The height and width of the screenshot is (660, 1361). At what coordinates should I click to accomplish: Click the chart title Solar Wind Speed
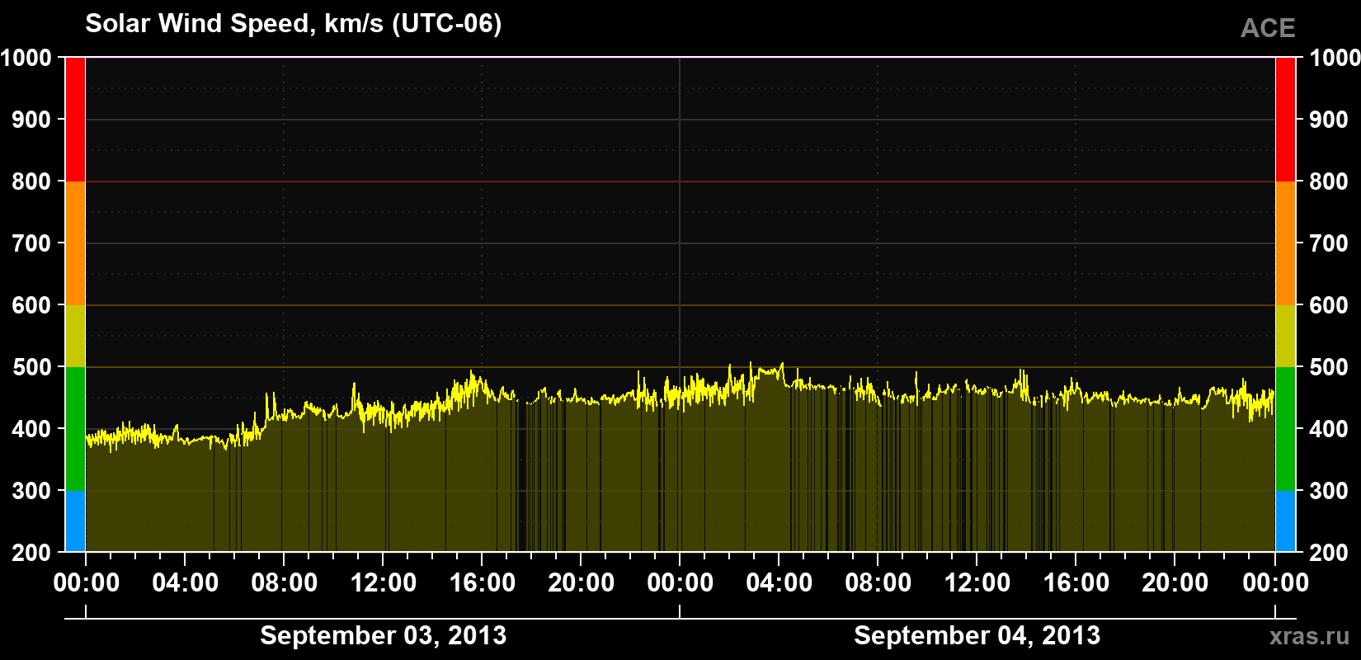pyautogui.click(x=294, y=24)
